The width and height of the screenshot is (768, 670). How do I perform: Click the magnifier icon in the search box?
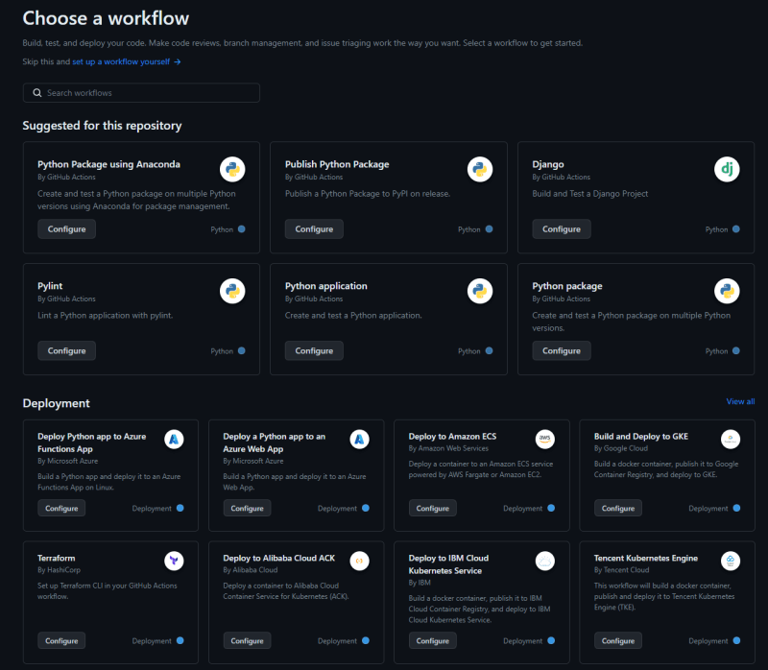coord(37,93)
